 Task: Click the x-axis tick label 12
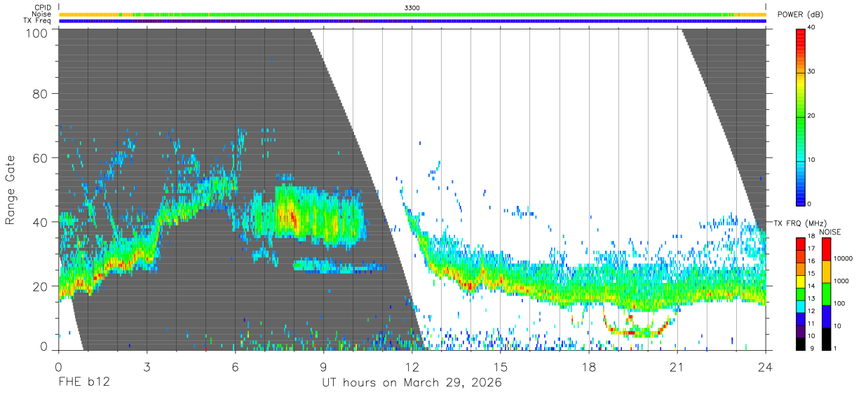click(412, 367)
